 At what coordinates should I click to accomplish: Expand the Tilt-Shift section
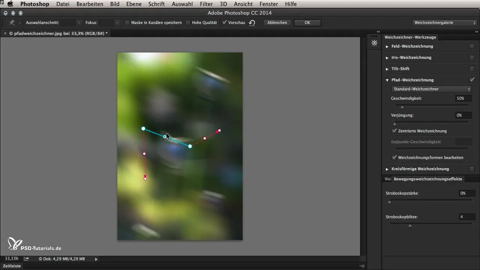click(387, 69)
